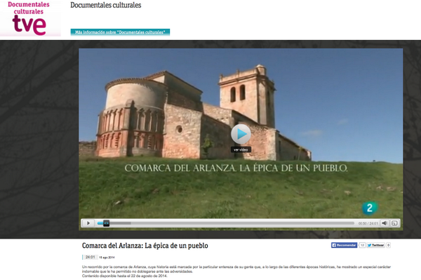The height and width of the screenshot is (280, 421).
Task: Click the La 2 channel logo in video
Action: point(370,208)
